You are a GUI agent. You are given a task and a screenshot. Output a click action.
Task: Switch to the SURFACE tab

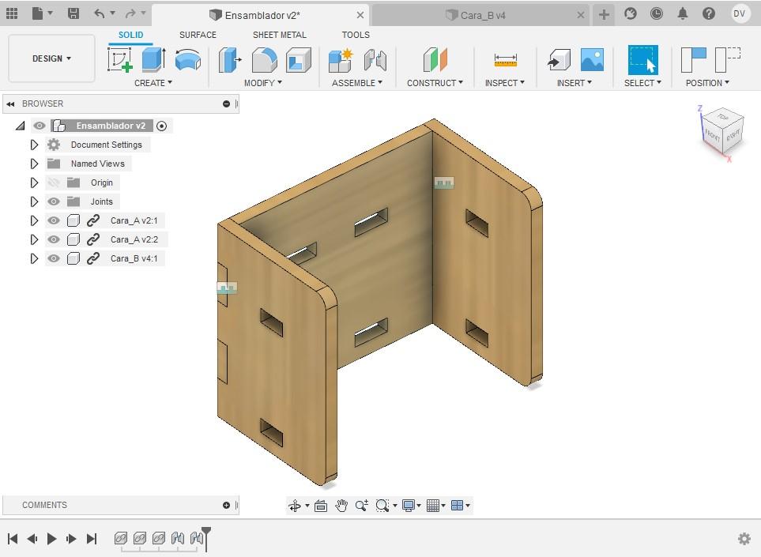(198, 35)
